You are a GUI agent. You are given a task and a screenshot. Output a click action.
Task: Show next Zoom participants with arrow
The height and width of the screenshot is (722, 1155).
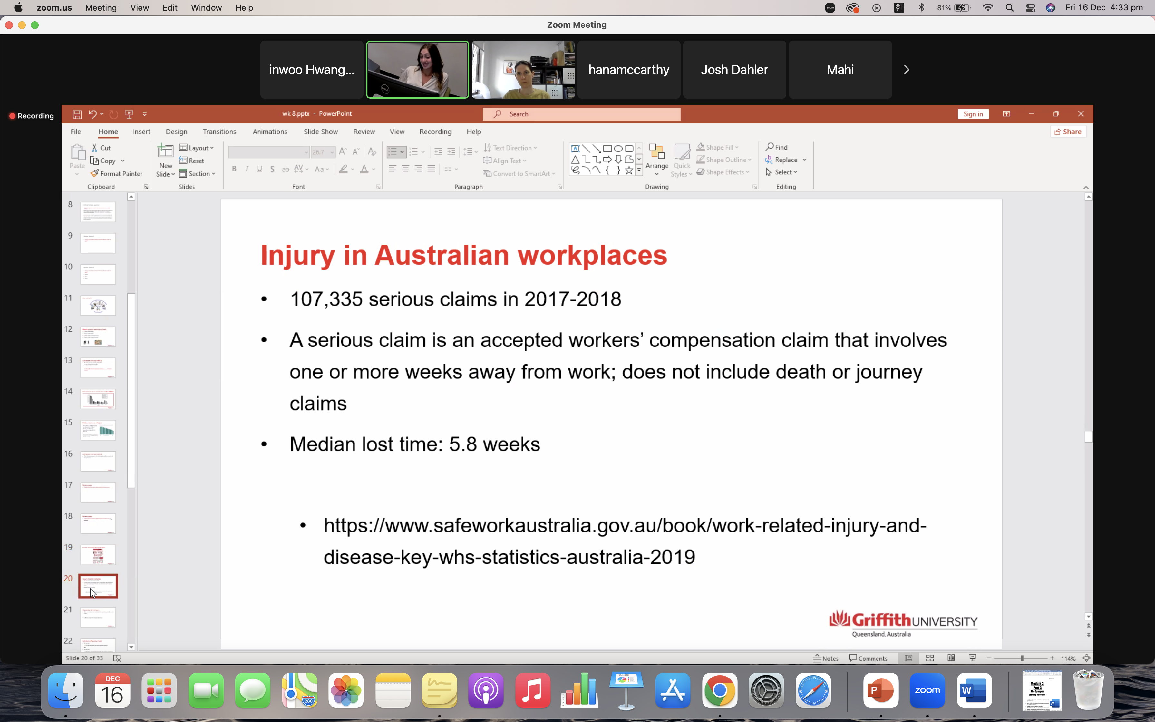click(x=906, y=70)
